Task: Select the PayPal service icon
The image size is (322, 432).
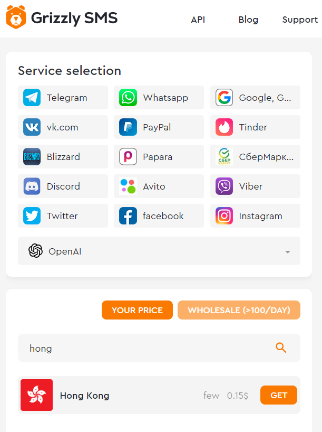Action: click(x=128, y=127)
